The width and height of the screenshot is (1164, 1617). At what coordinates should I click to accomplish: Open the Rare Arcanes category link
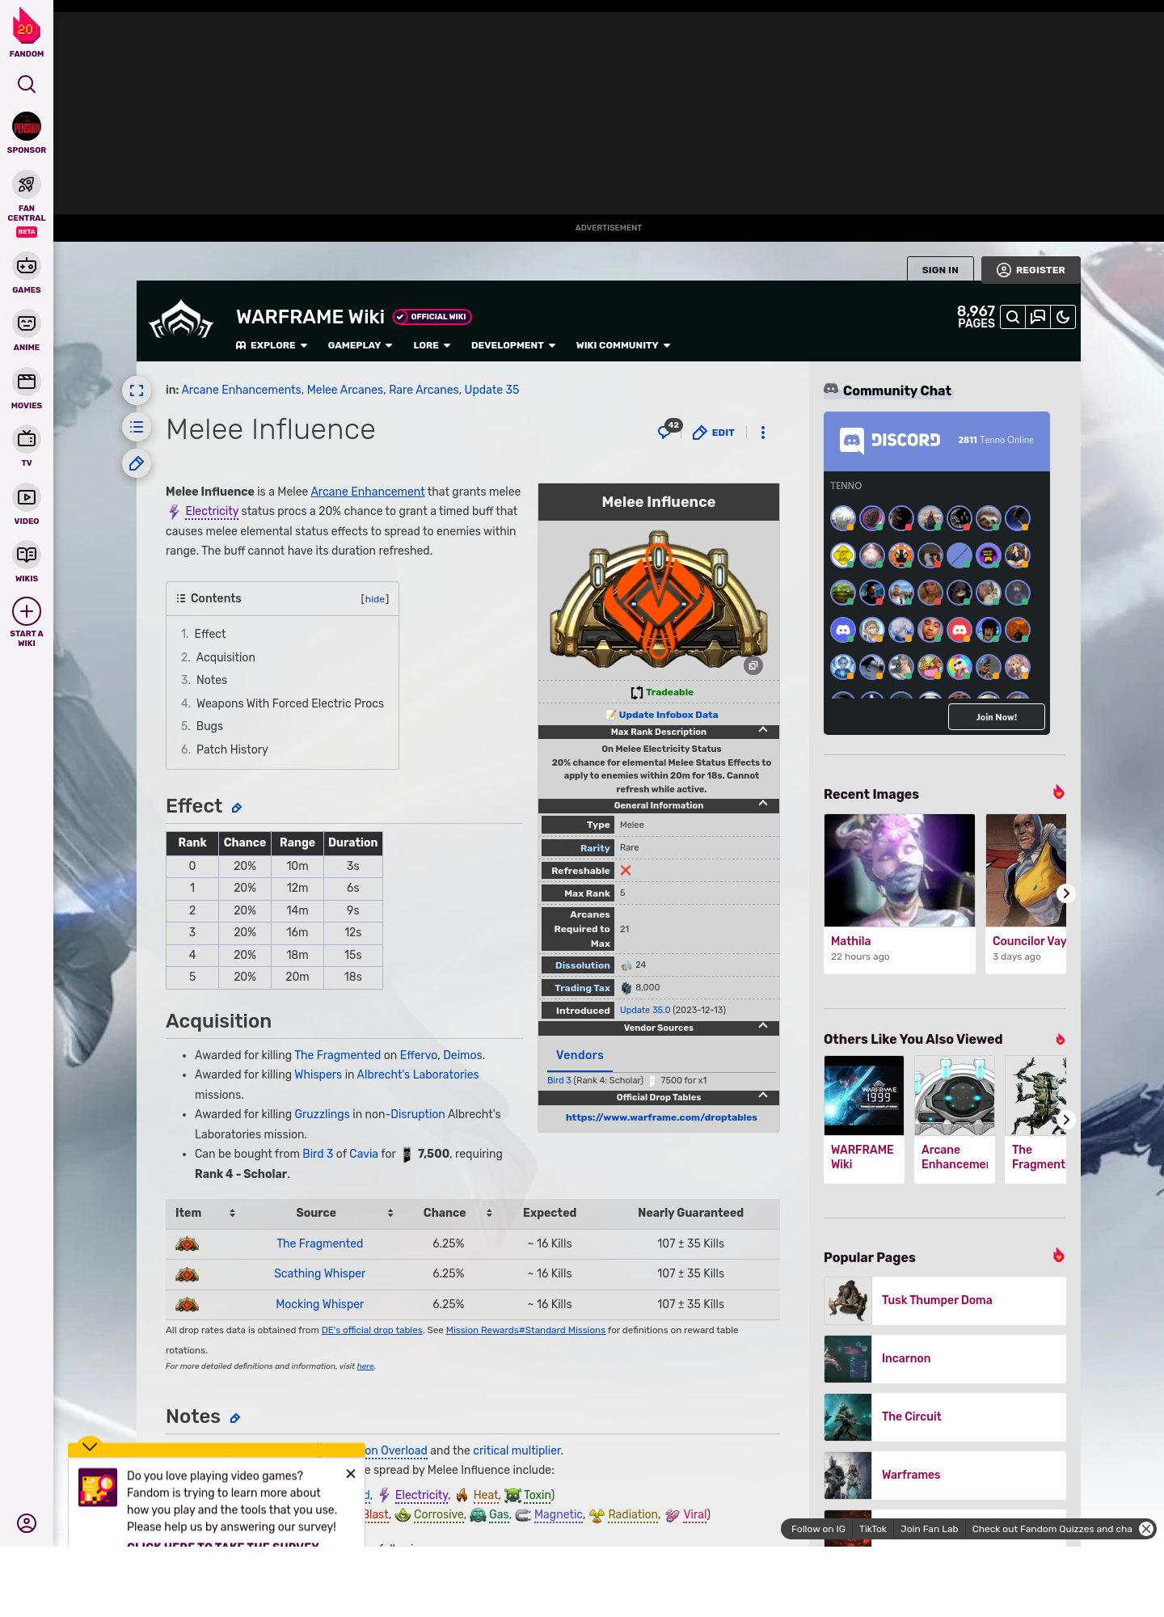click(x=424, y=390)
